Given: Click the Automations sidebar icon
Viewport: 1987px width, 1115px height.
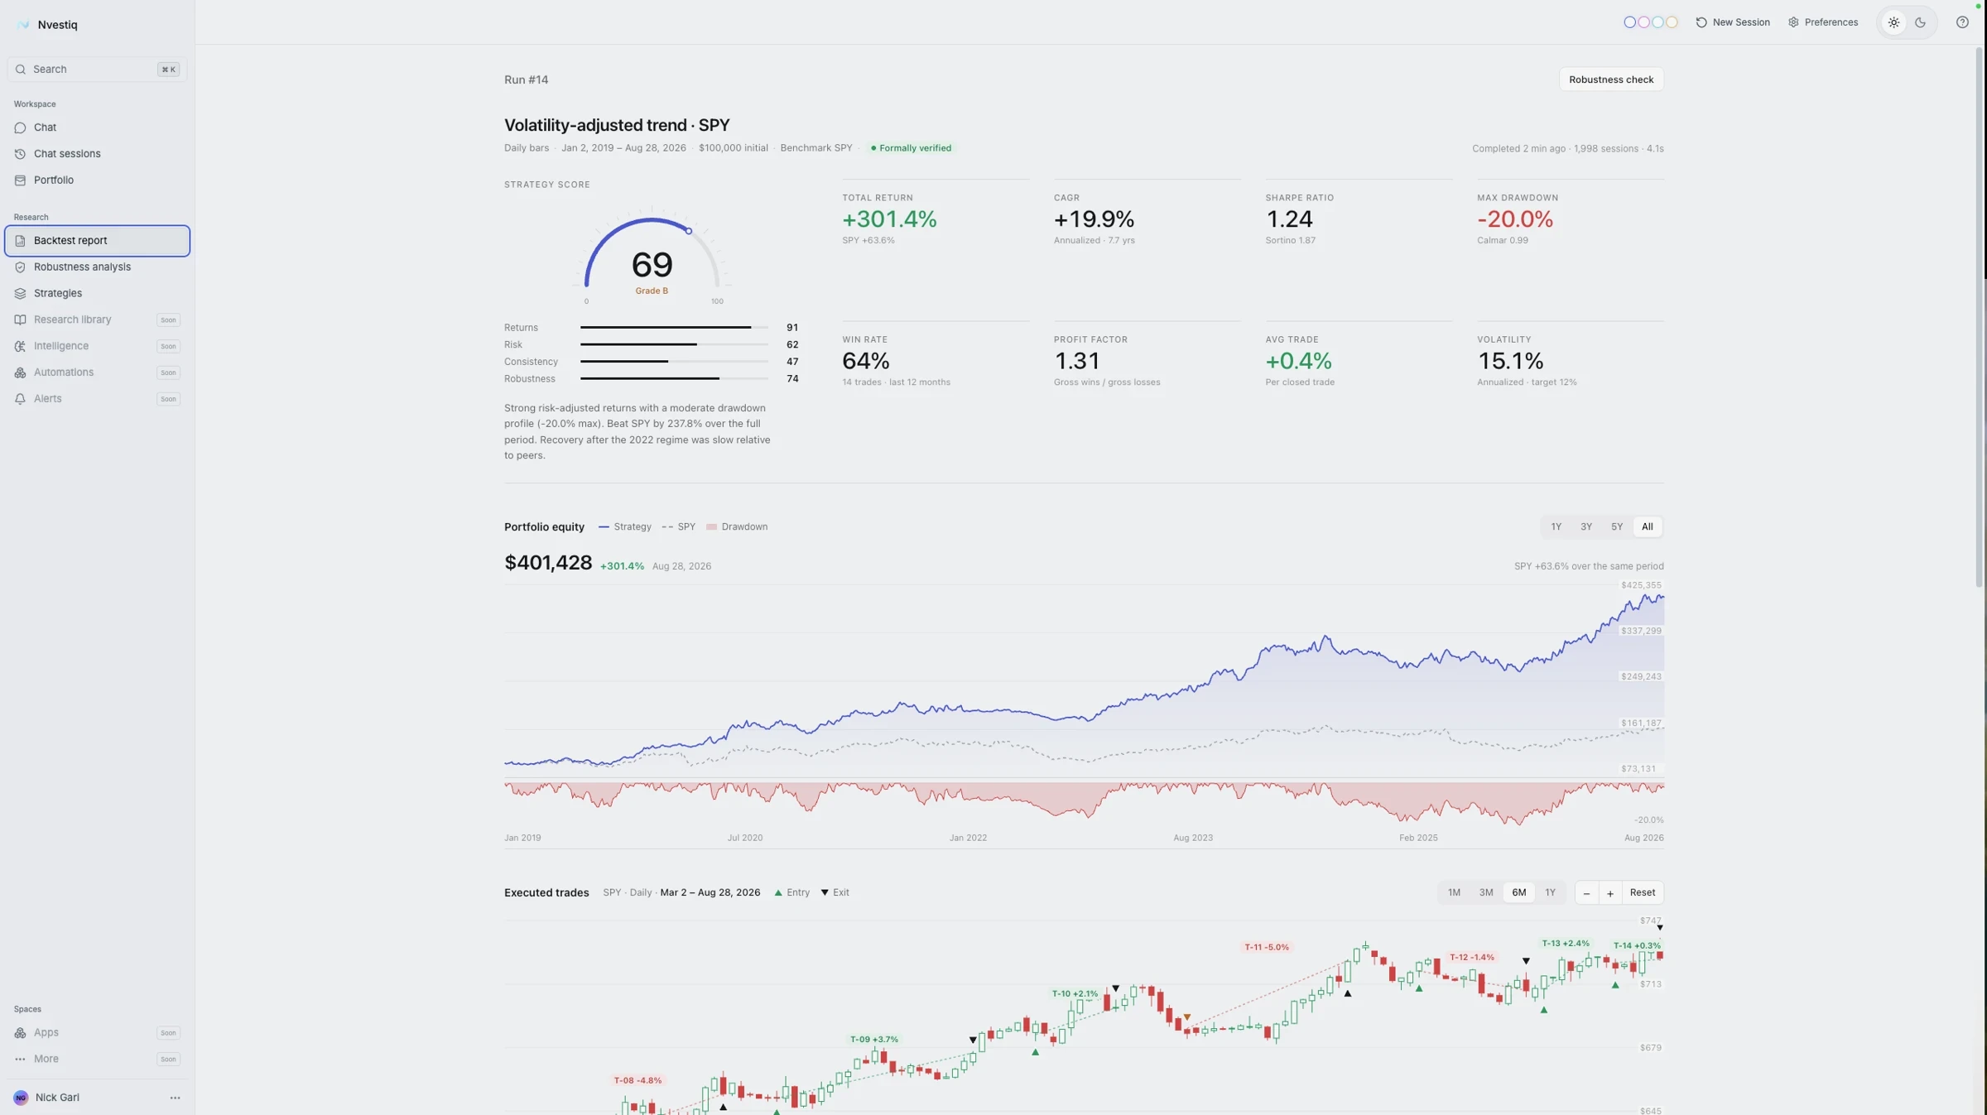Looking at the screenshot, I should point(20,373).
